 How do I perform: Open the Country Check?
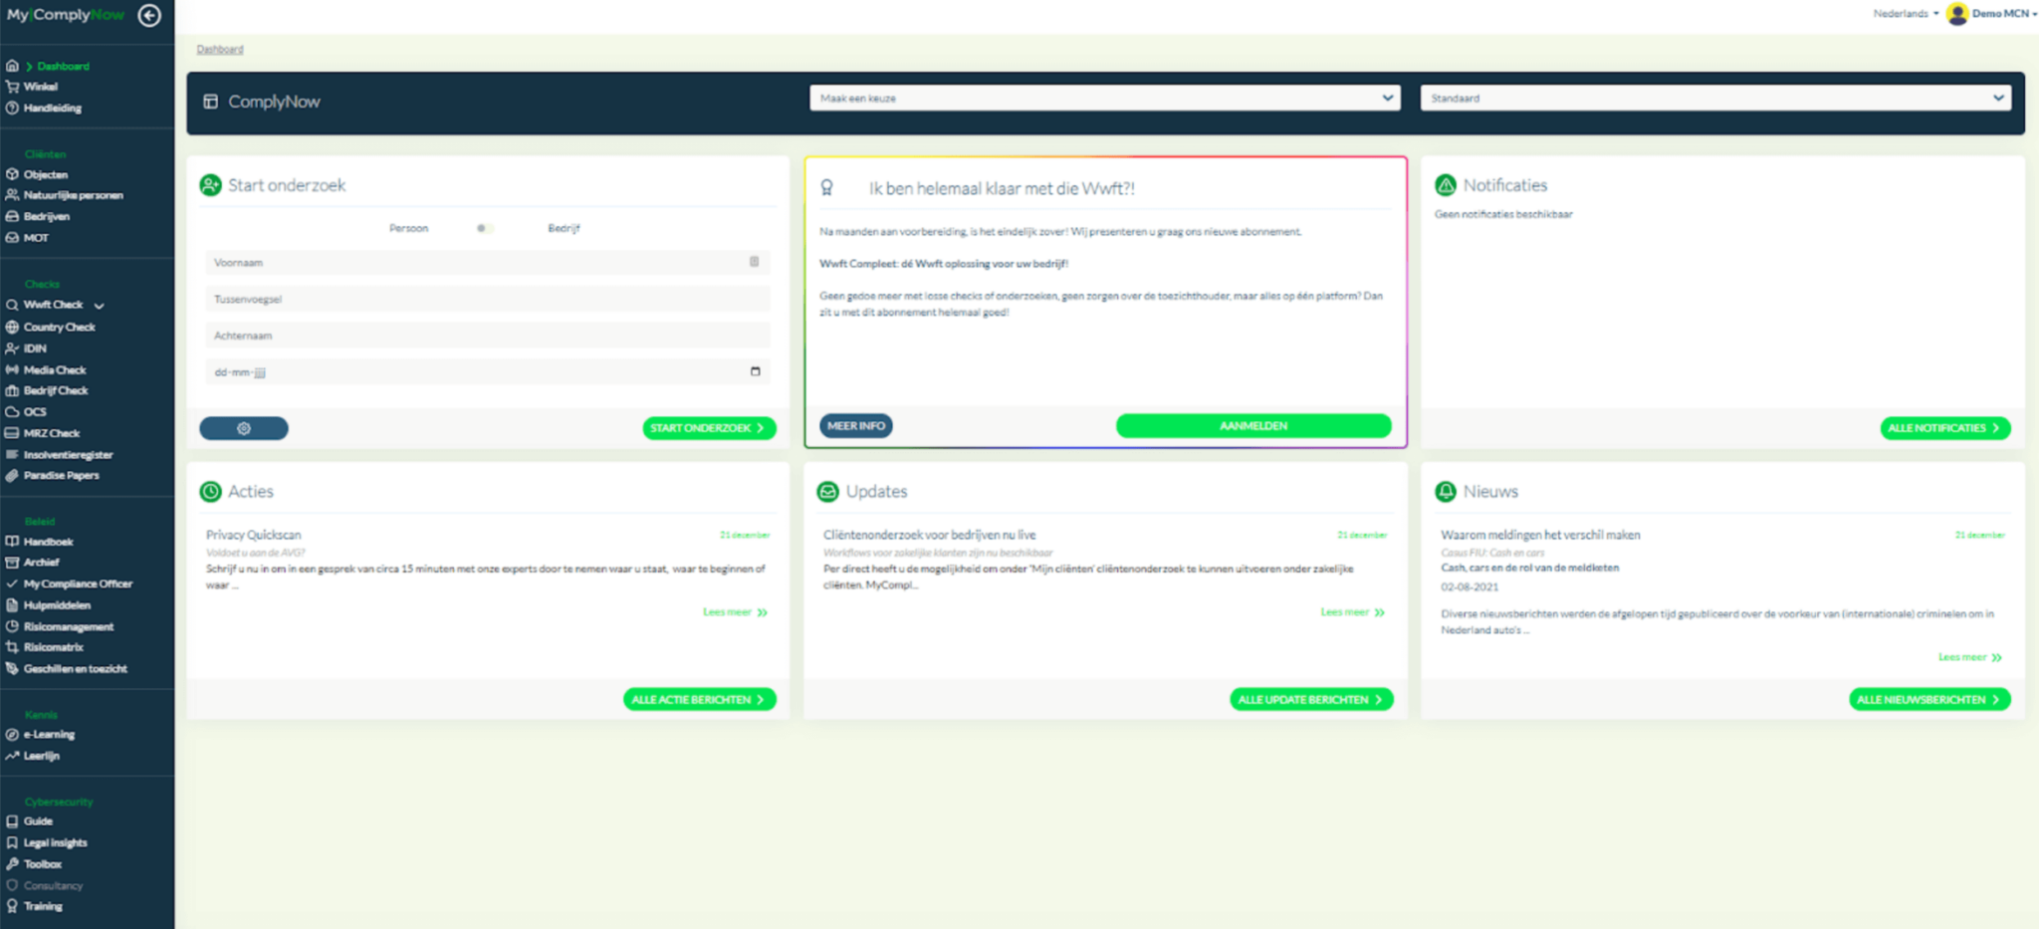coord(59,327)
